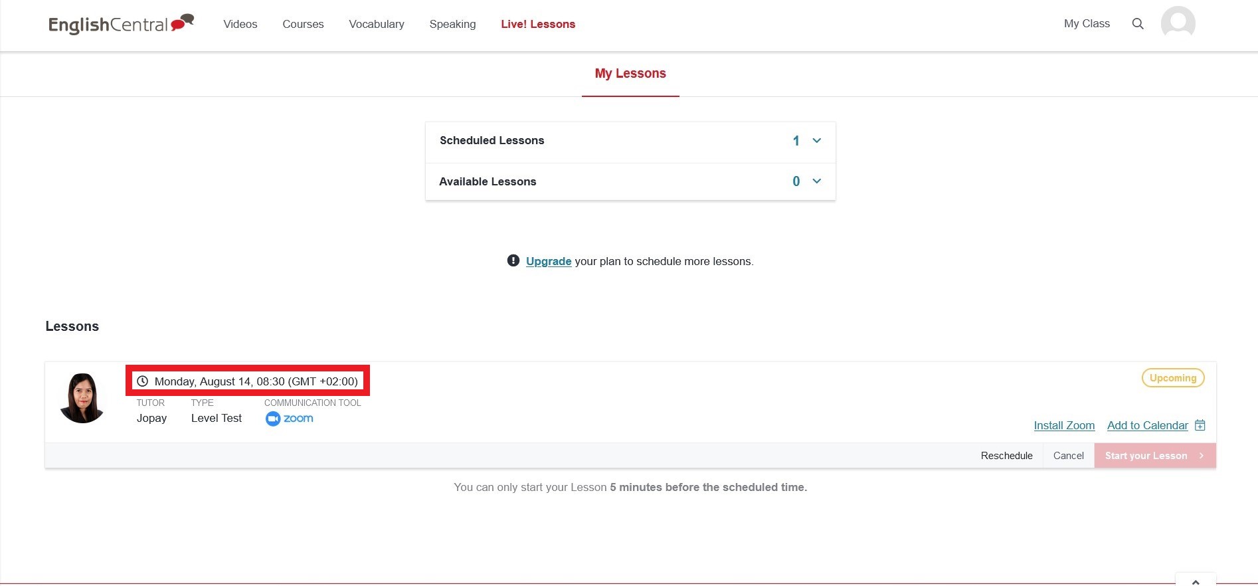This screenshot has height=586, width=1258.
Task: Click the Upgrade plan link
Action: 549,261
